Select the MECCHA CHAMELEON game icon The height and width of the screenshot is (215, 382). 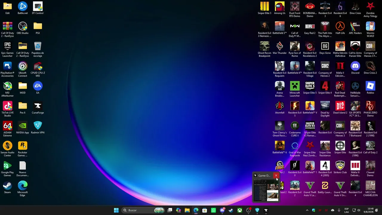click(370, 189)
